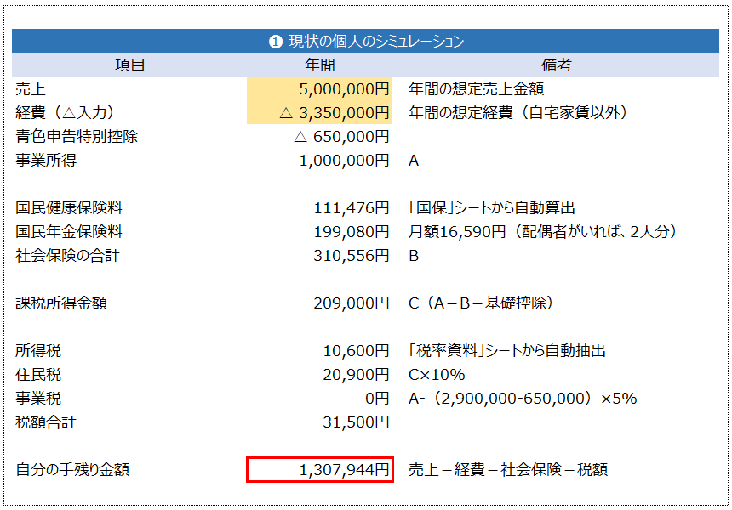Select the 項目 column header

(130, 65)
